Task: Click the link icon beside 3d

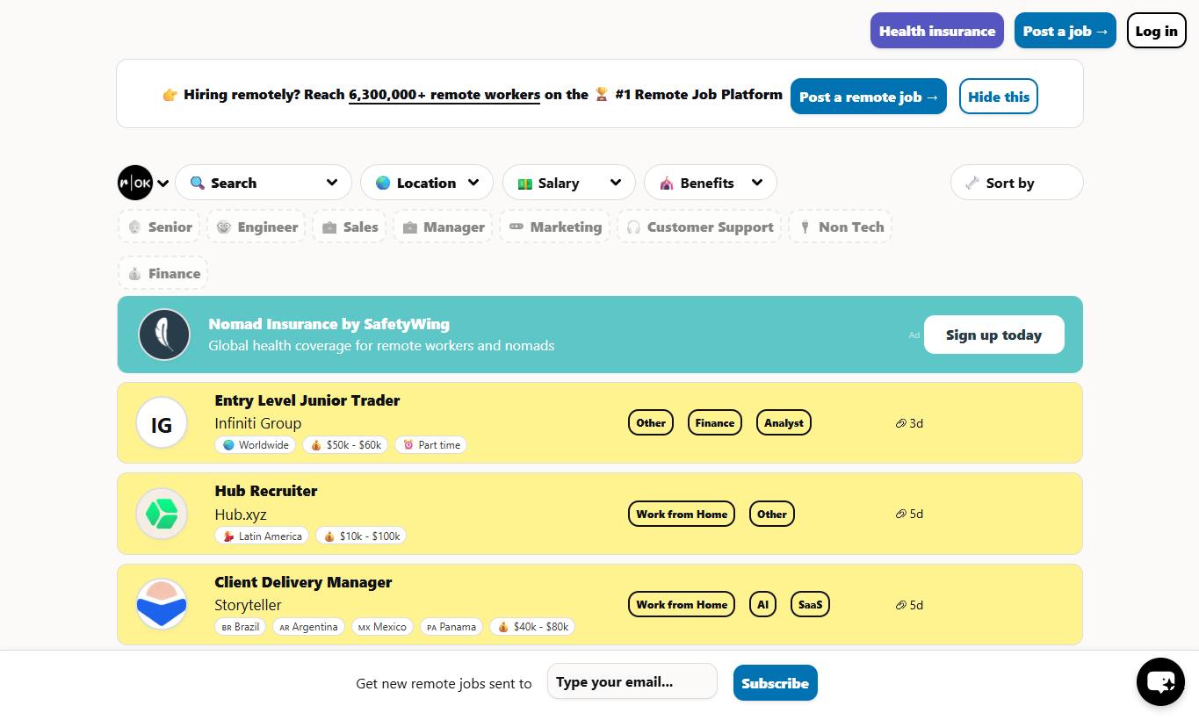Action: tap(900, 423)
